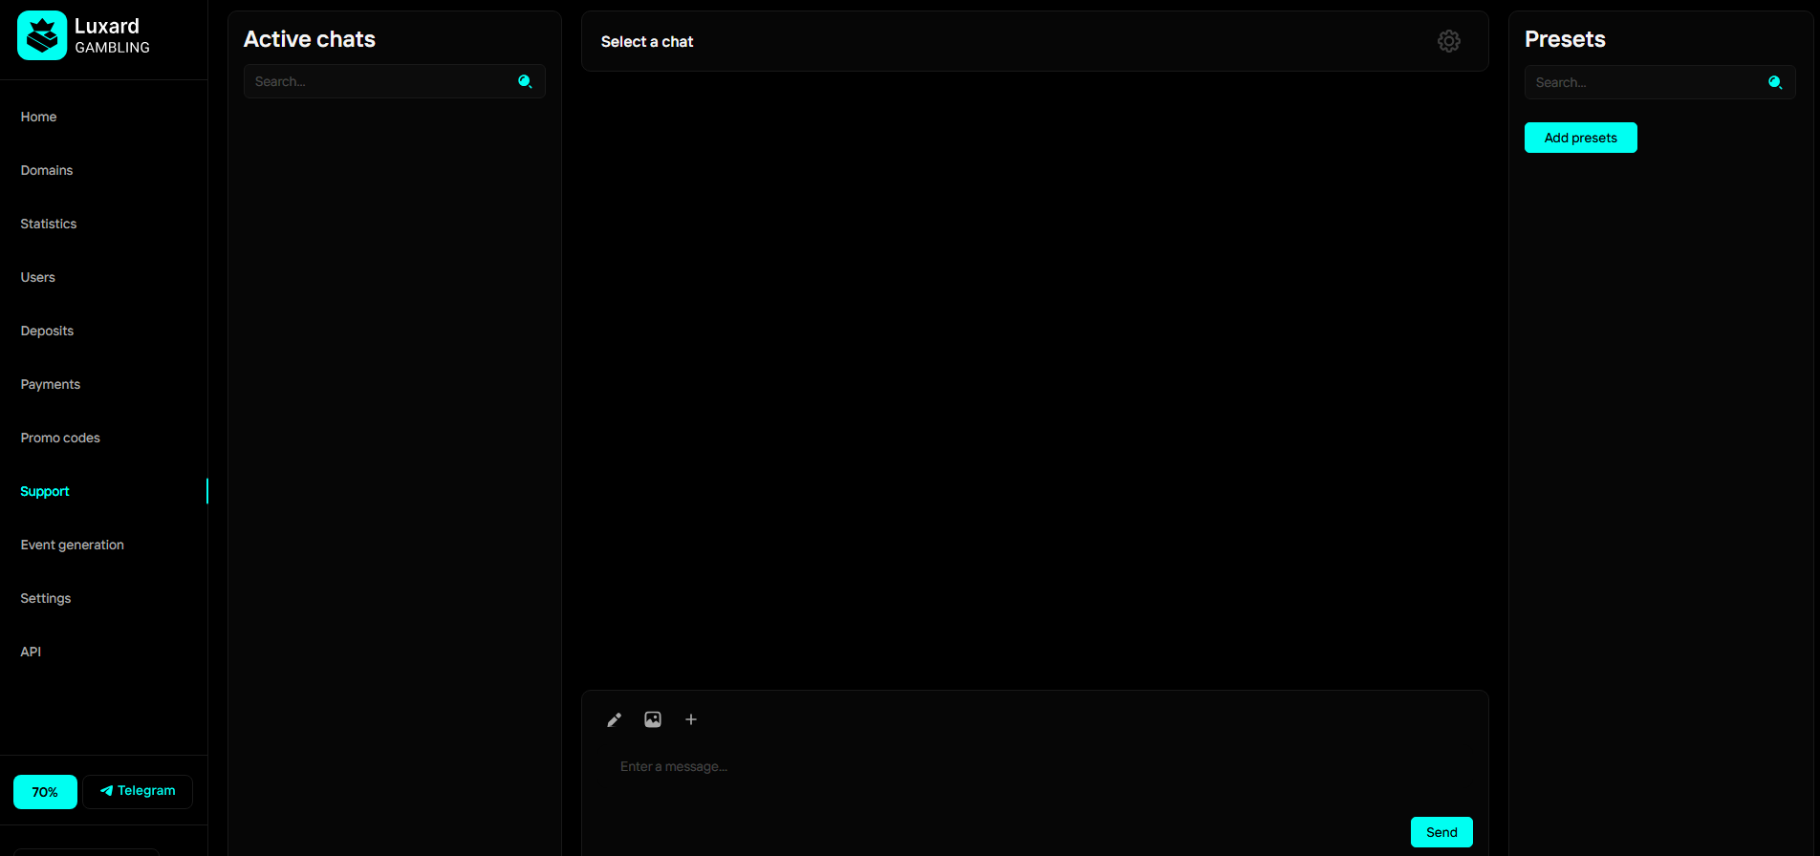Click the Active chats search magnifier icon
Image resolution: width=1820 pixels, height=856 pixels.
tap(525, 81)
